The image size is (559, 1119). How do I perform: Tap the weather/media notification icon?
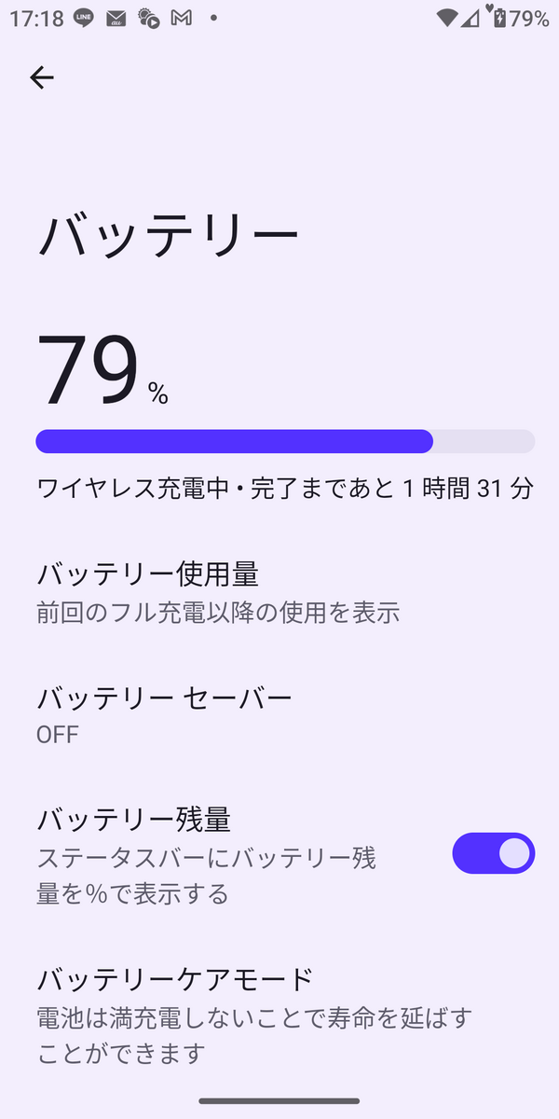click(x=147, y=18)
